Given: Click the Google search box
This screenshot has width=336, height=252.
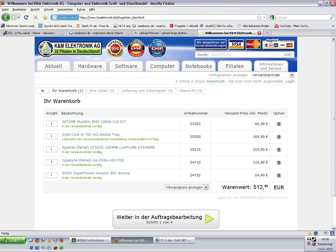Looking at the screenshot, I should pos(303,17).
